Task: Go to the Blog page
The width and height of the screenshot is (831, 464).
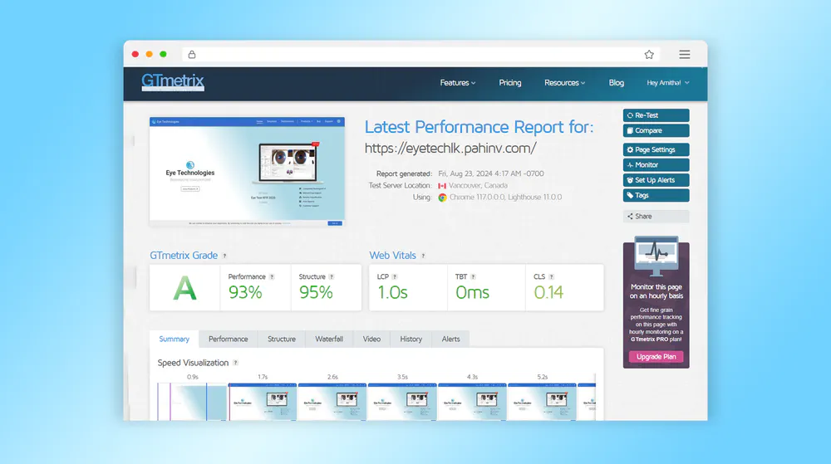Action: tap(617, 83)
